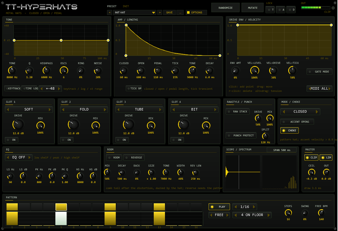Switch Slot 1 to previous type before SOFT

pyautogui.click(x=8, y=109)
